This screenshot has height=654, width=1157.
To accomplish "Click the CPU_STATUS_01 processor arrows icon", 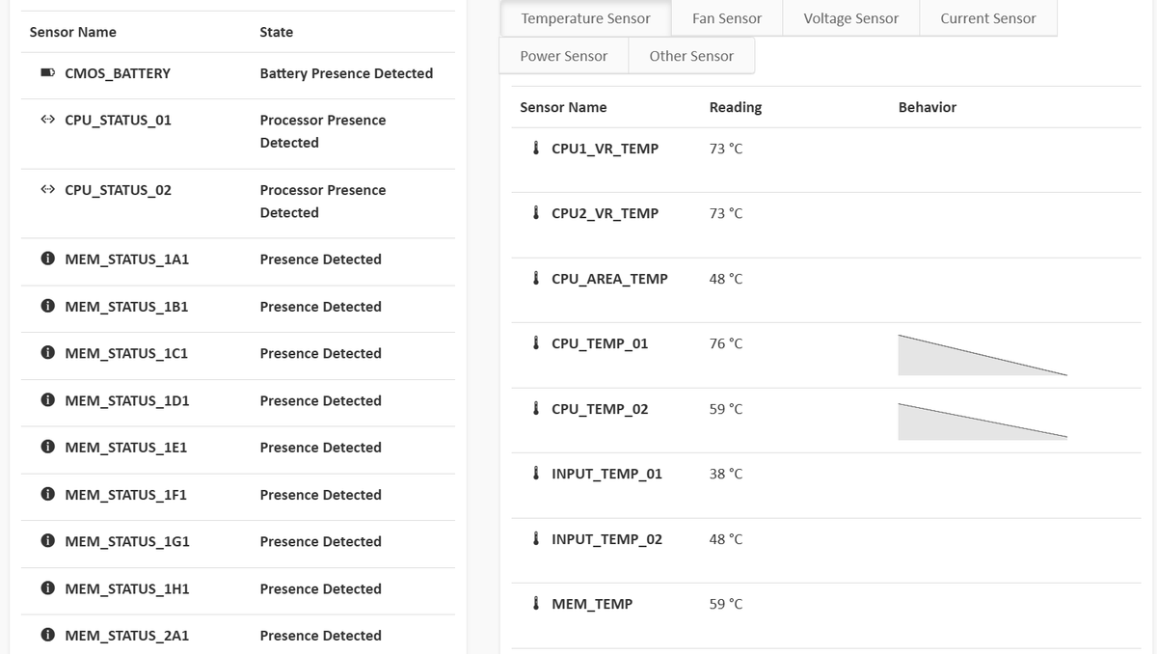I will [x=46, y=121].
